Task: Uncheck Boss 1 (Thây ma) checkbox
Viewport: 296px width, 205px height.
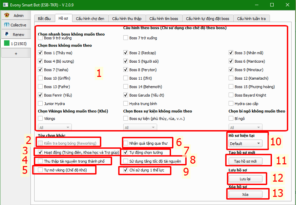Action: point(41,53)
